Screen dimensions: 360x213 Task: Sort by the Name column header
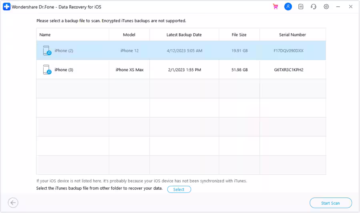point(45,35)
